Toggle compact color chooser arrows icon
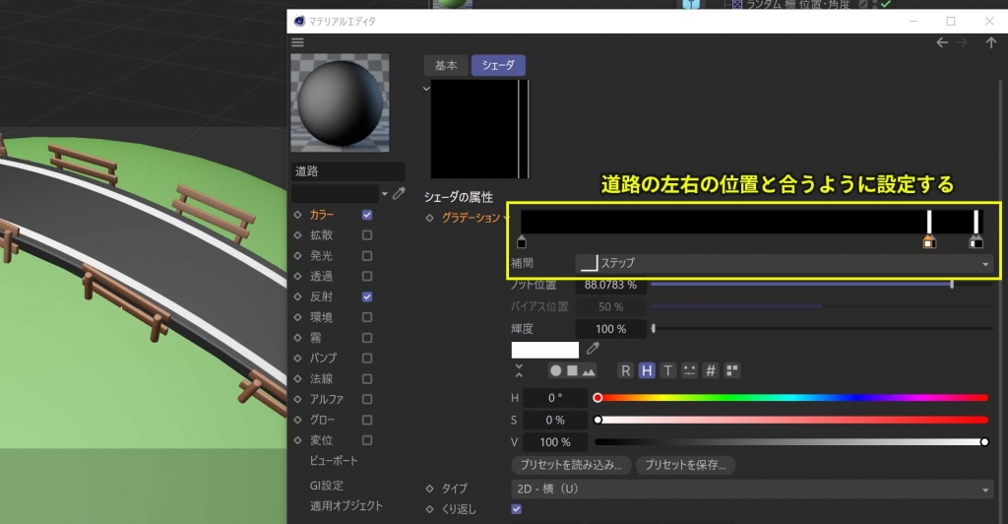 pyautogui.click(x=519, y=371)
